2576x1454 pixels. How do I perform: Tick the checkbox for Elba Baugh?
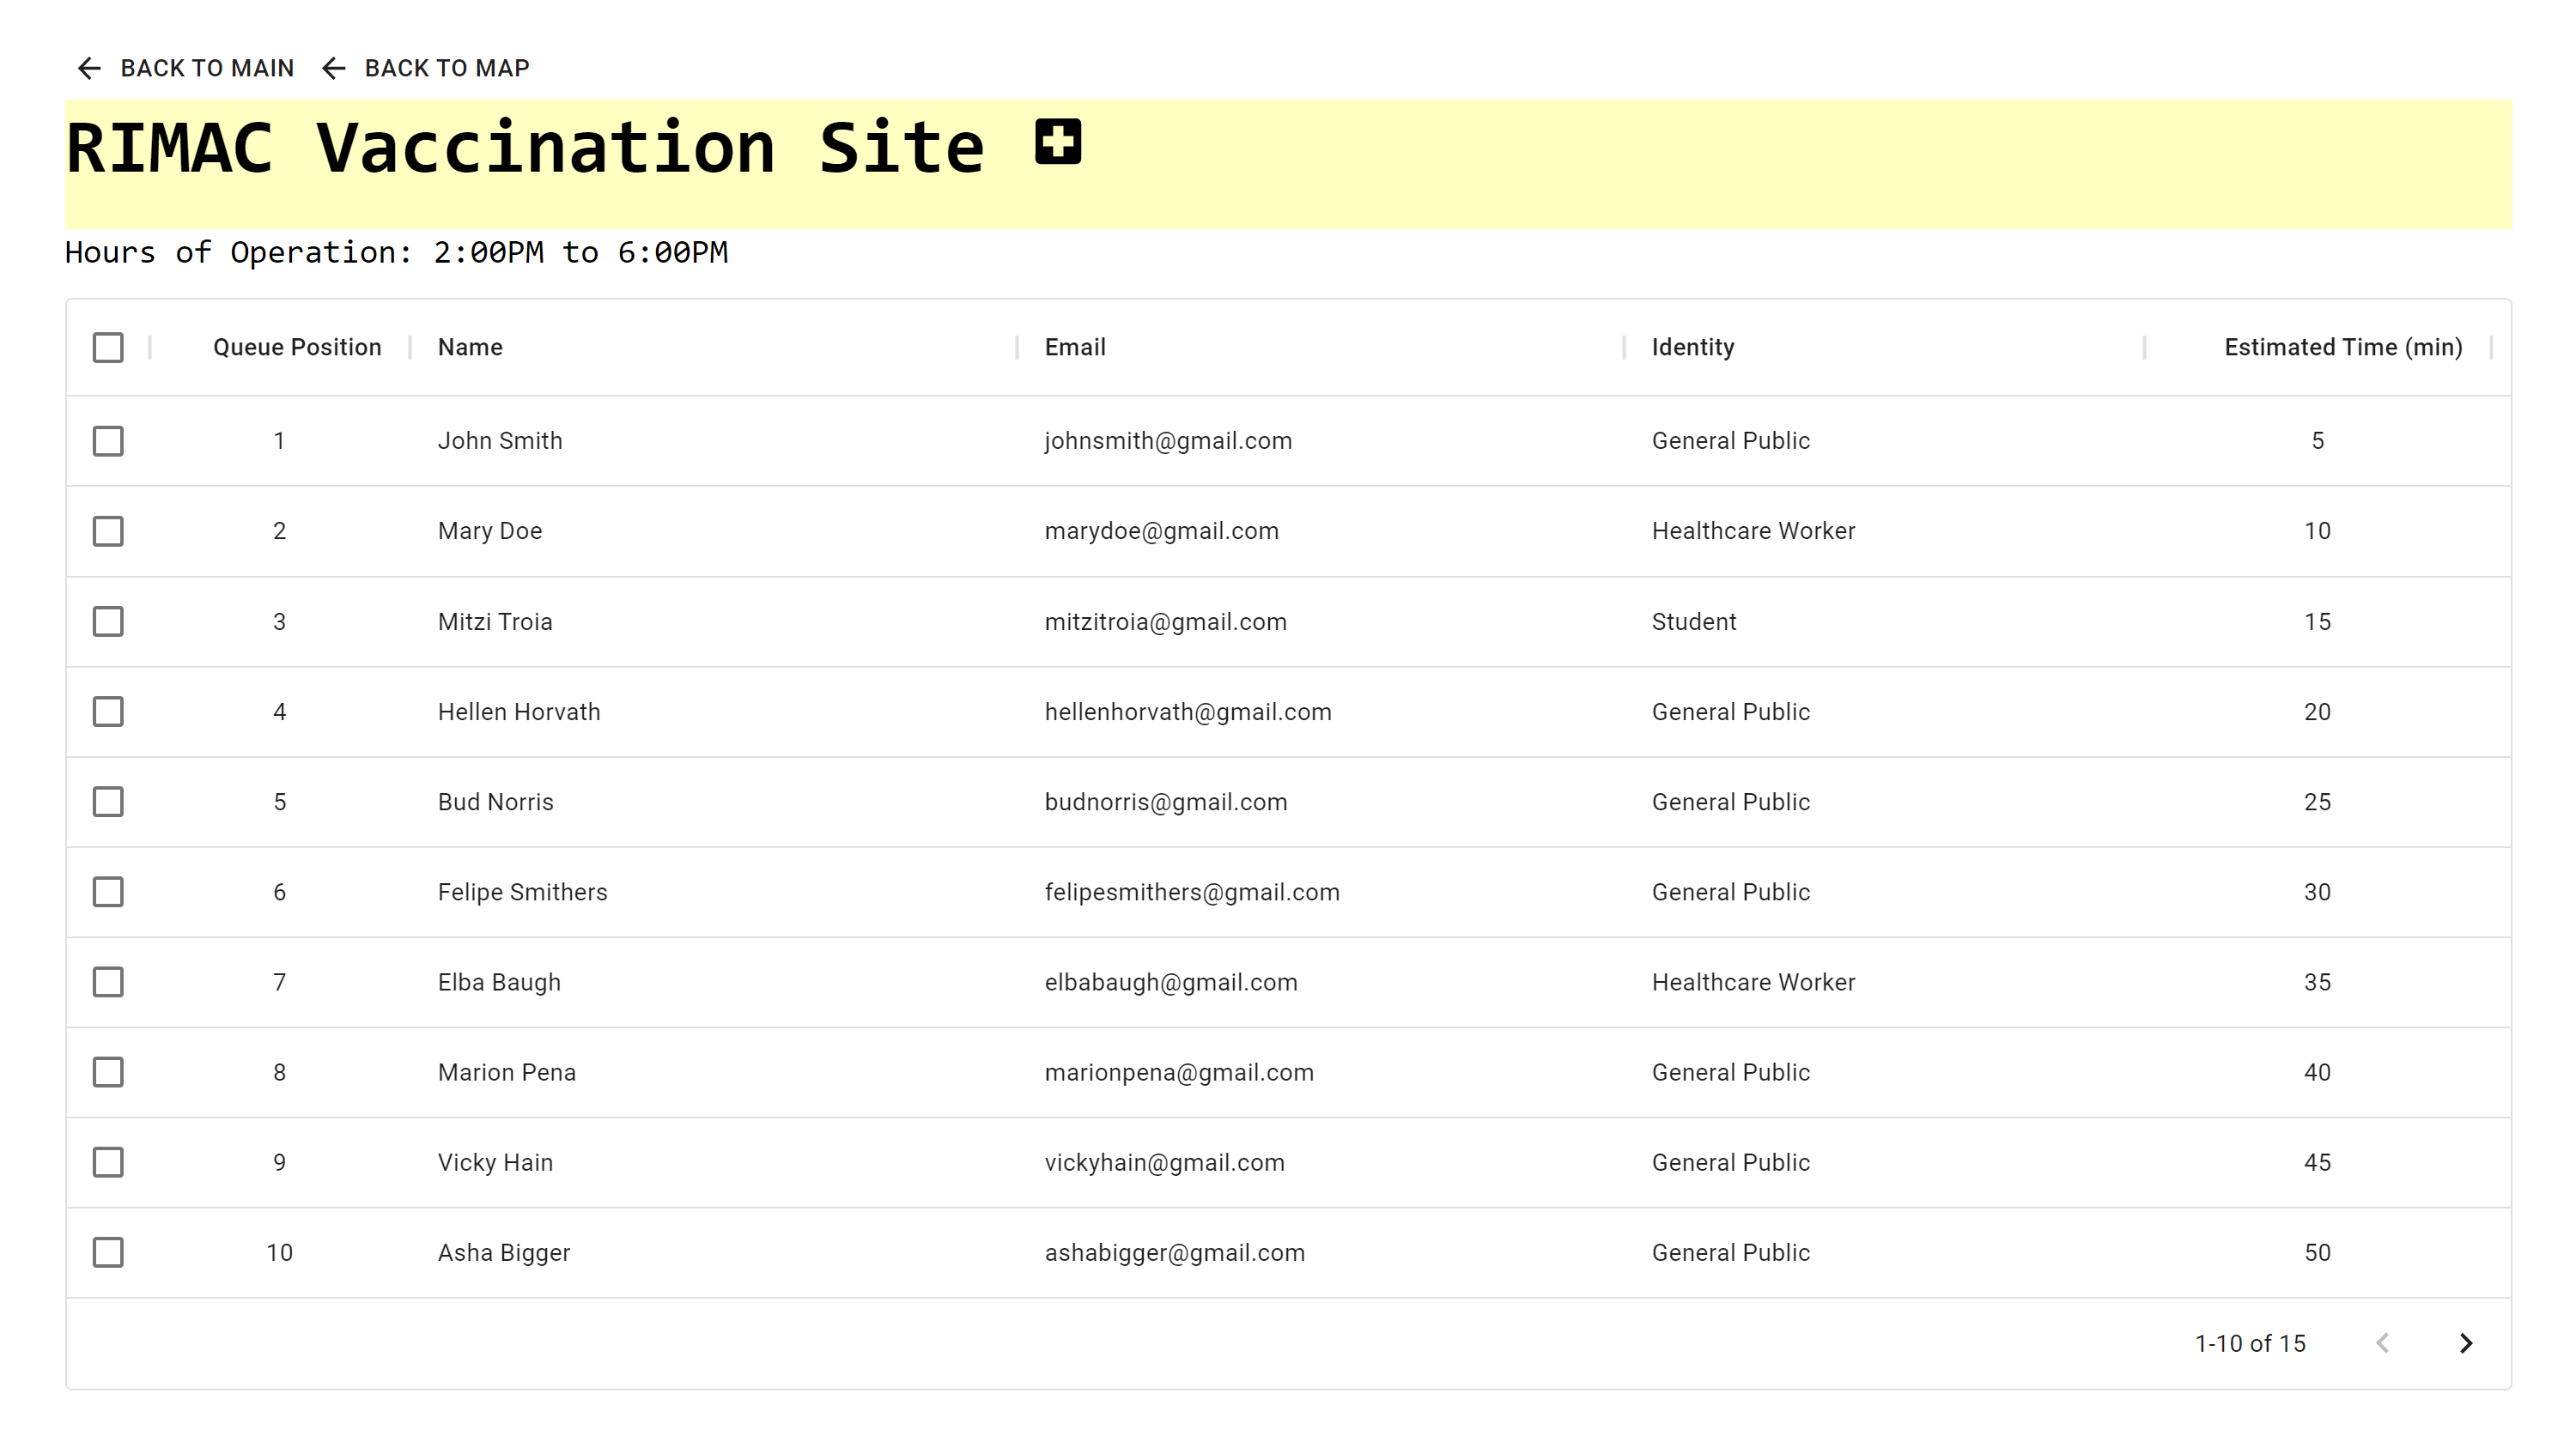point(108,982)
